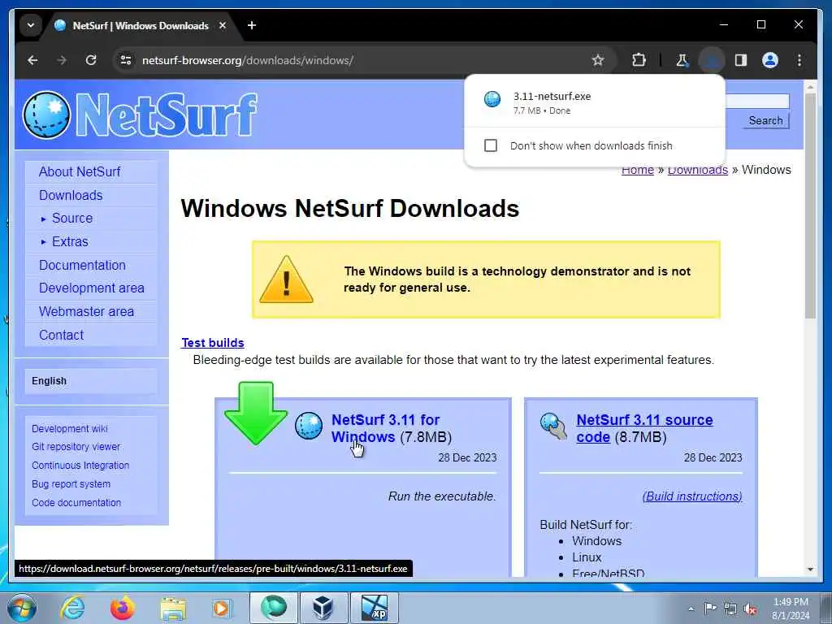
Task: Click the browser back arrow
Action: pos(32,60)
